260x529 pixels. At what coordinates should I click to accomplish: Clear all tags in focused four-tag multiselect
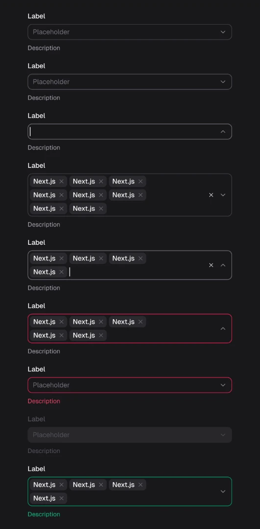point(211,265)
